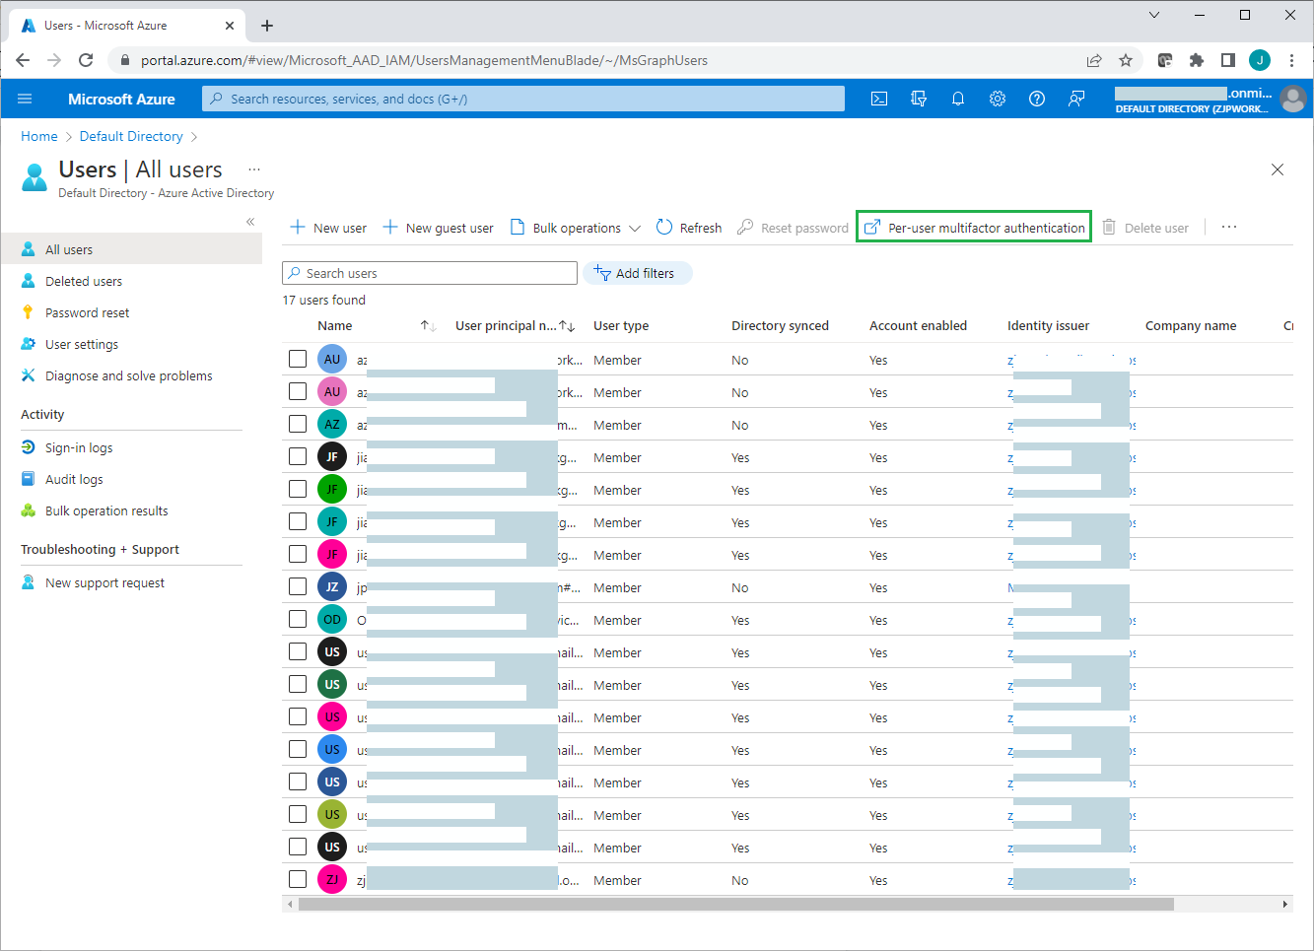Viewport: 1314px width, 951px height.
Task: Click the help question mark icon
Action: point(1037,99)
